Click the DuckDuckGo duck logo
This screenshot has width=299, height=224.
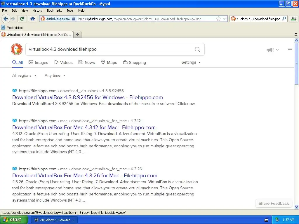coord(17,49)
